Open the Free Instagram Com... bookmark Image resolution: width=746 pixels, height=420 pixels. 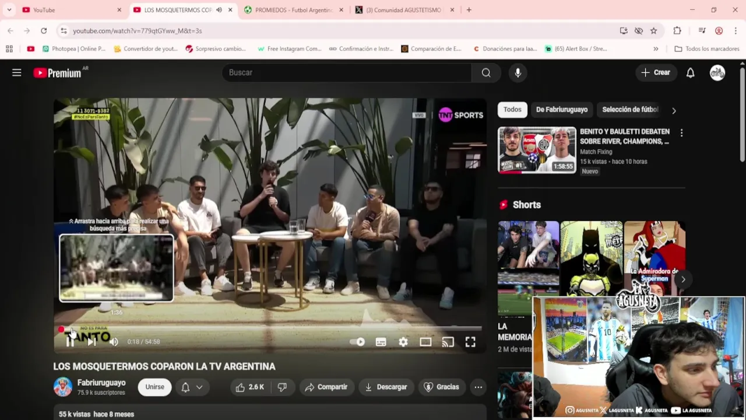click(x=289, y=49)
